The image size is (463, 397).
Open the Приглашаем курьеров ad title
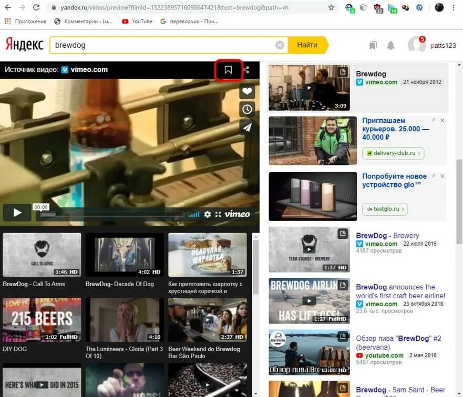pos(395,129)
